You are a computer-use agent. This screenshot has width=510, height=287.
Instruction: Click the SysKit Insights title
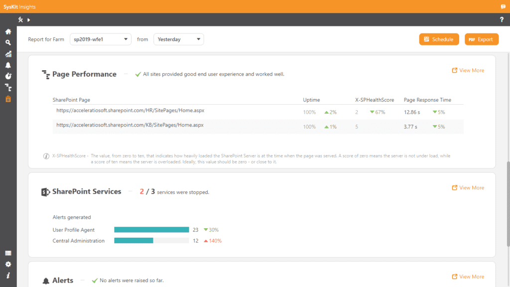coord(19,7)
